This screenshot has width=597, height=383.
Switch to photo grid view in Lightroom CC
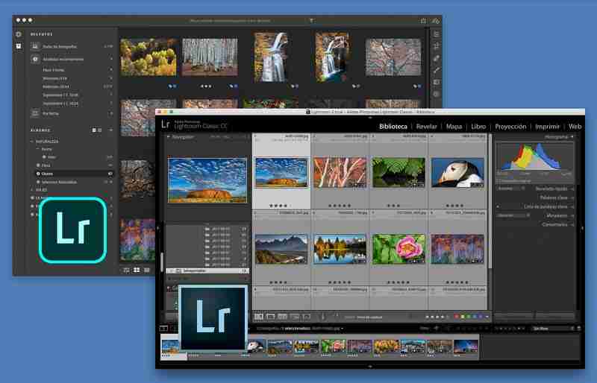click(127, 270)
